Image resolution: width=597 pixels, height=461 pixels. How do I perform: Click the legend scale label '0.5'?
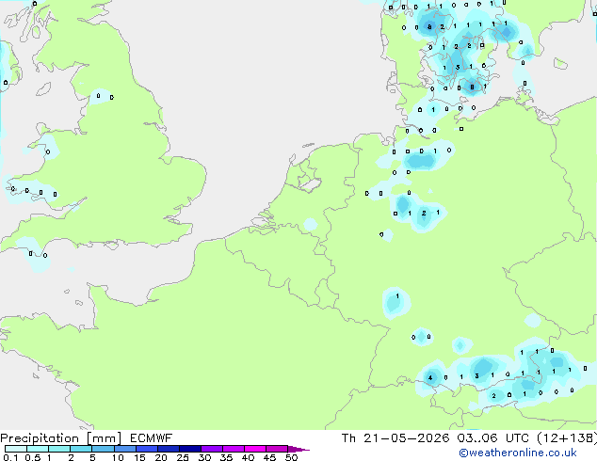point(33,457)
